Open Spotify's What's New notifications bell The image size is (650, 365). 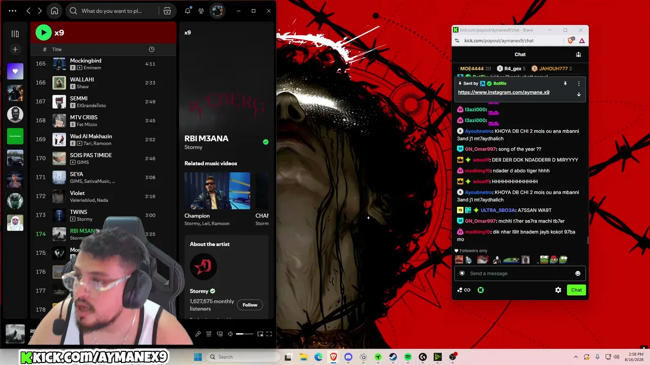tap(187, 11)
